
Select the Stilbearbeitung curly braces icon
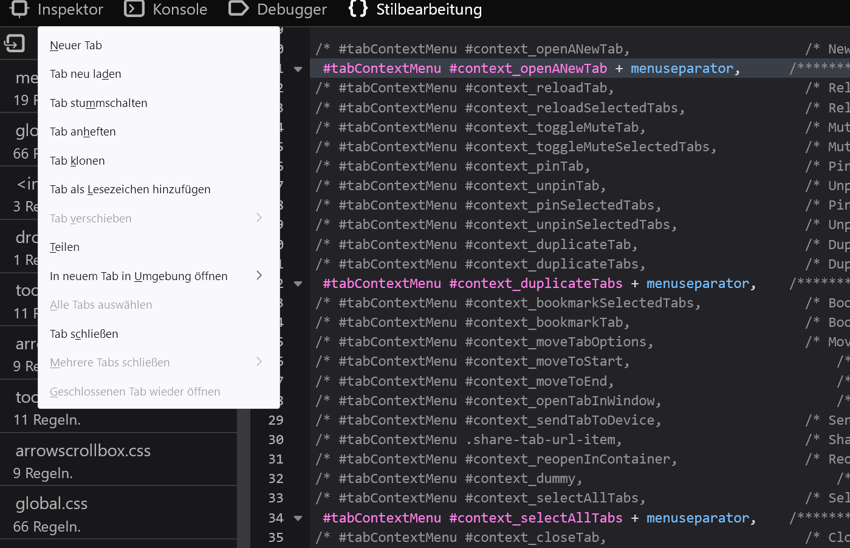pyautogui.click(x=358, y=9)
